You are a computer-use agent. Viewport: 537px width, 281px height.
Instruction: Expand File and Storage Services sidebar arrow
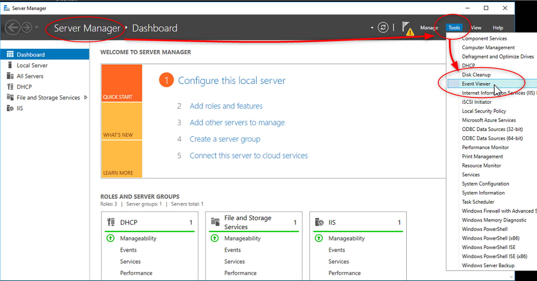click(86, 97)
